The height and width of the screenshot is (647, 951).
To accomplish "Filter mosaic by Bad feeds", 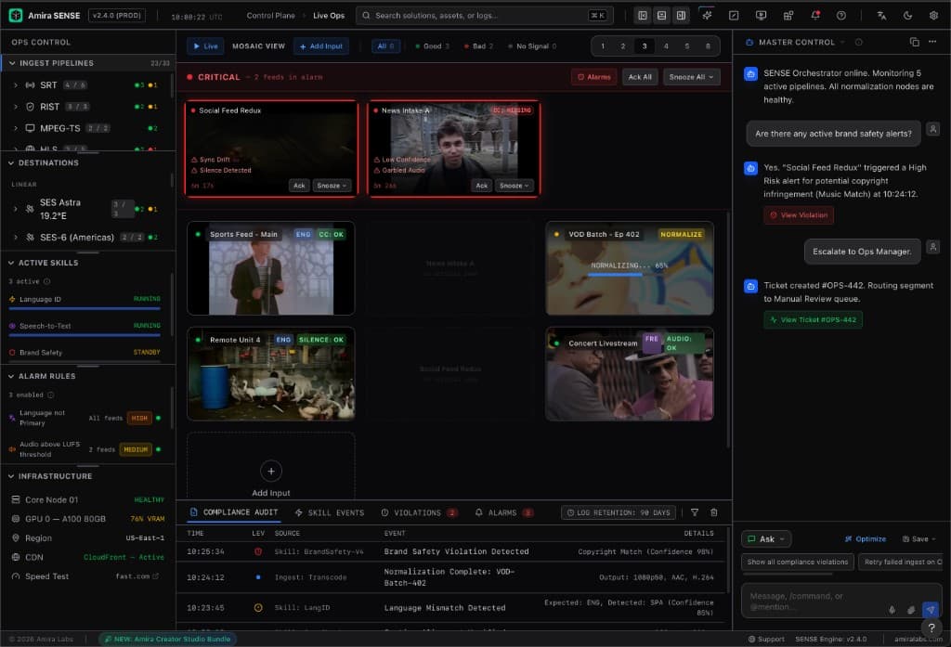I will pos(478,46).
